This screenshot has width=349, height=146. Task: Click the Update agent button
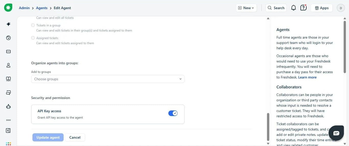pos(48,137)
